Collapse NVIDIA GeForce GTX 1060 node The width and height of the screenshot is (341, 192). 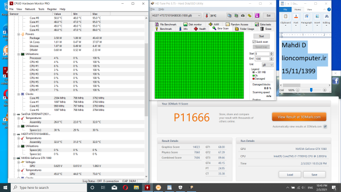pyautogui.click(x=14, y=158)
